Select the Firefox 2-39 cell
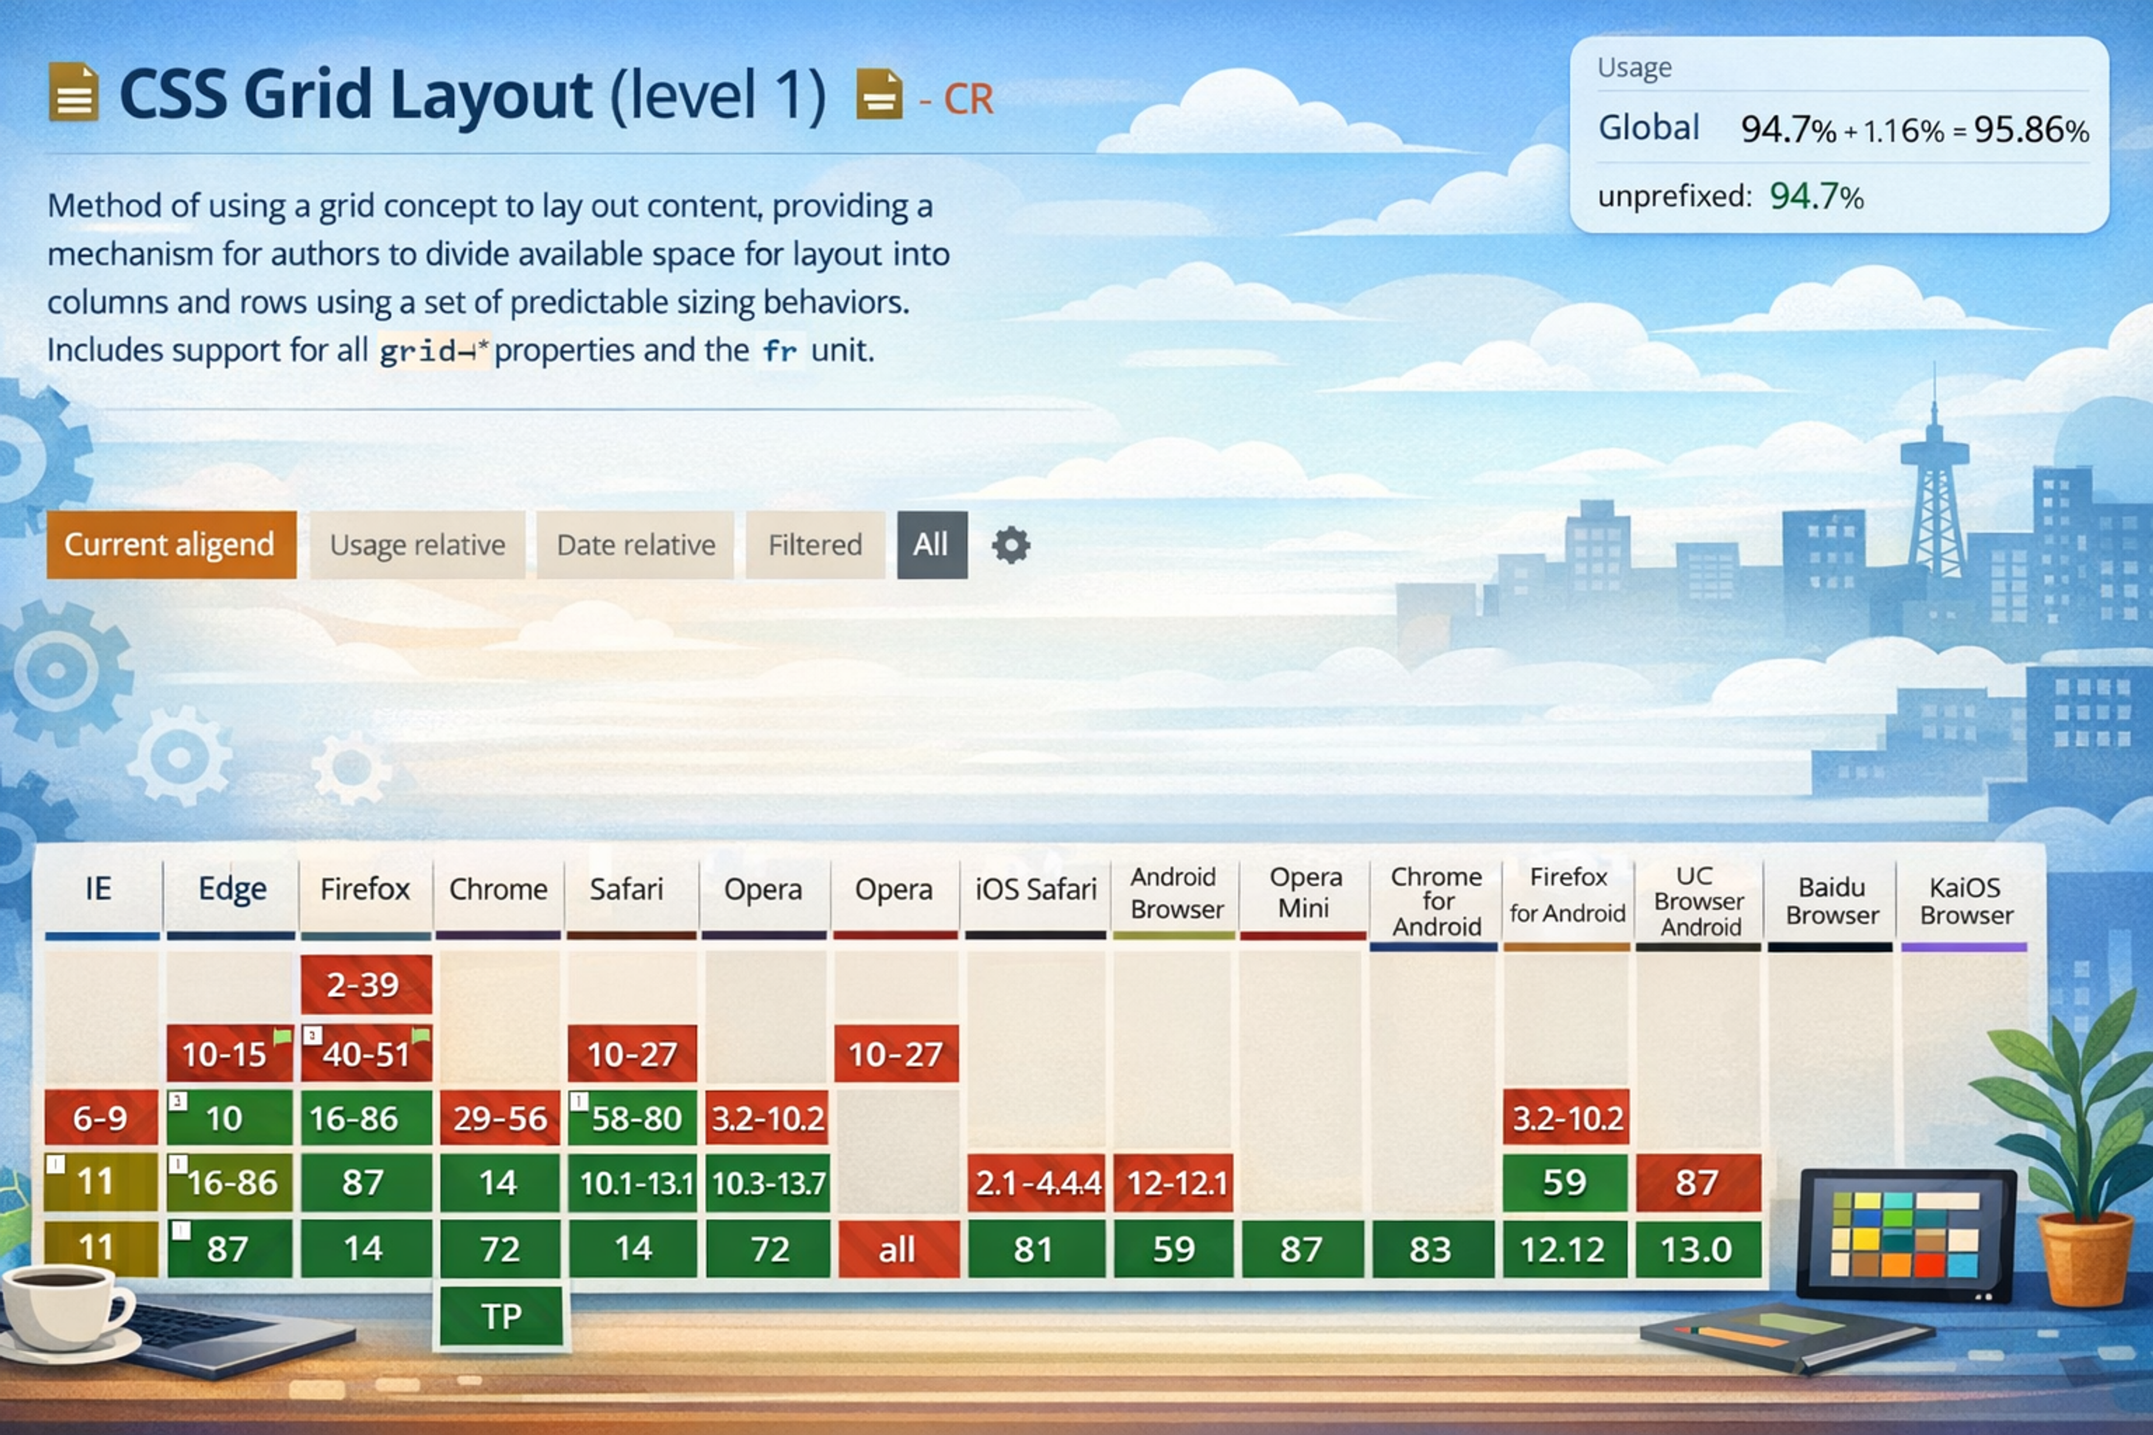2153x1435 pixels. (x=365, y=985)
